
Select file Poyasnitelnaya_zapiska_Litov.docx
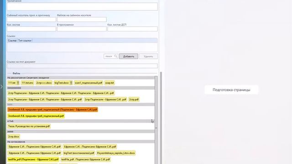116,153
